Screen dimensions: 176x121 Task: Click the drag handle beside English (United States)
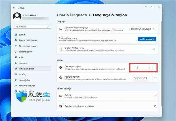pyautogui.click(x=61, y=49)
